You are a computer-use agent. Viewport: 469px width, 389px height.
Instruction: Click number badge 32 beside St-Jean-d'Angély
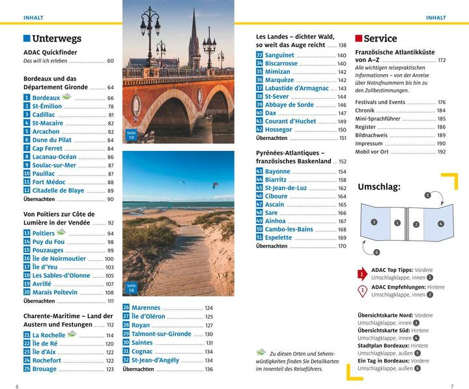point(126,360)
